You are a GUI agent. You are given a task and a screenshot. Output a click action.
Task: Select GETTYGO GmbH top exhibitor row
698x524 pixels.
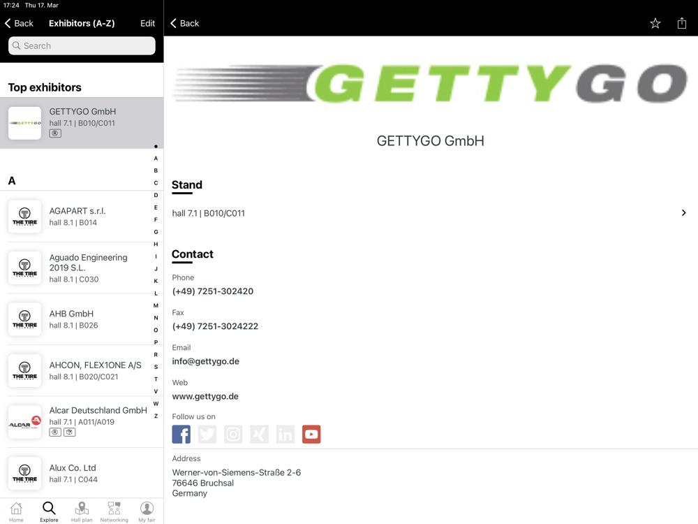tap(82, 123)
